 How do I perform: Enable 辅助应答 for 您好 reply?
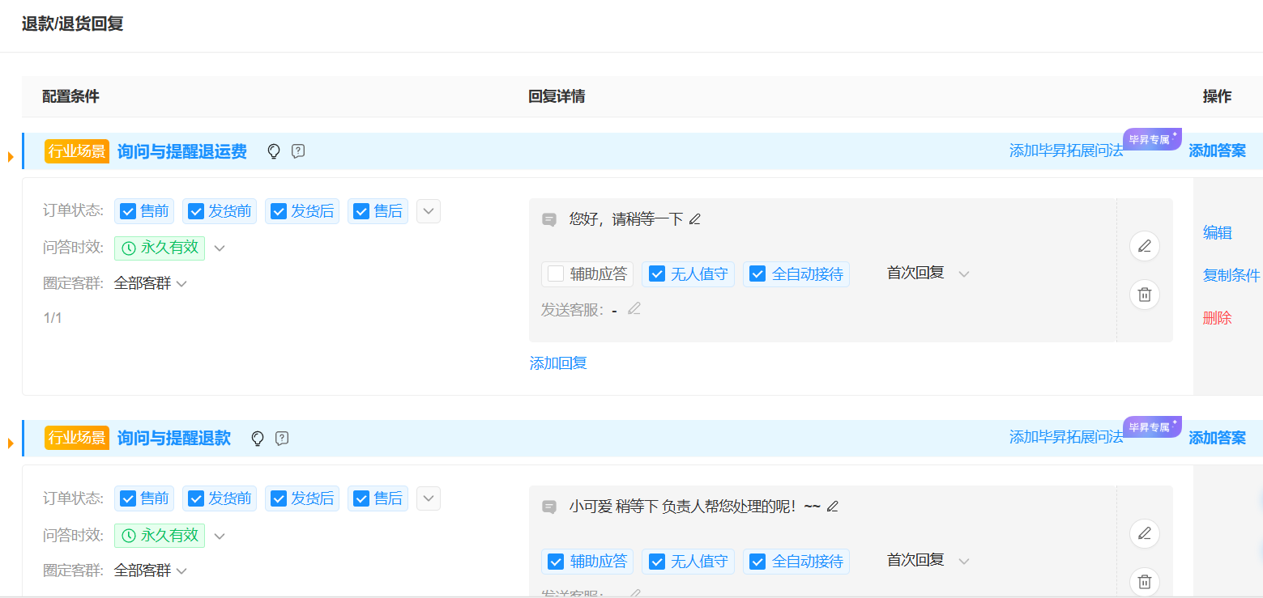pos(556,274)
